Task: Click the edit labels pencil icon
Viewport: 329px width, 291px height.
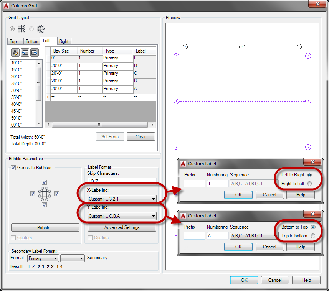Action: (x=15, y=52)
